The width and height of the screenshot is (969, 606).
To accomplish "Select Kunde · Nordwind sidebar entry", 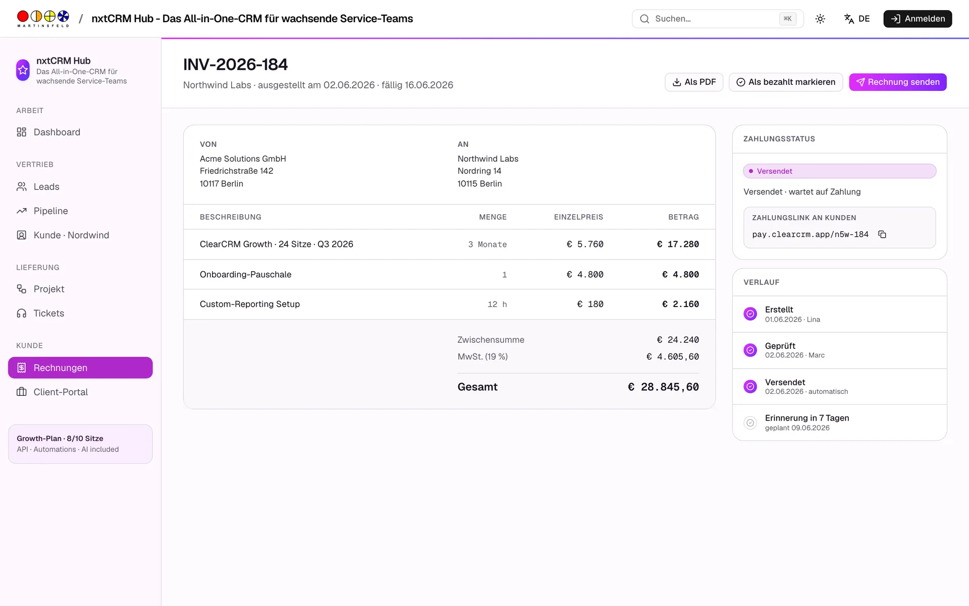I will (x=80, y=235).
